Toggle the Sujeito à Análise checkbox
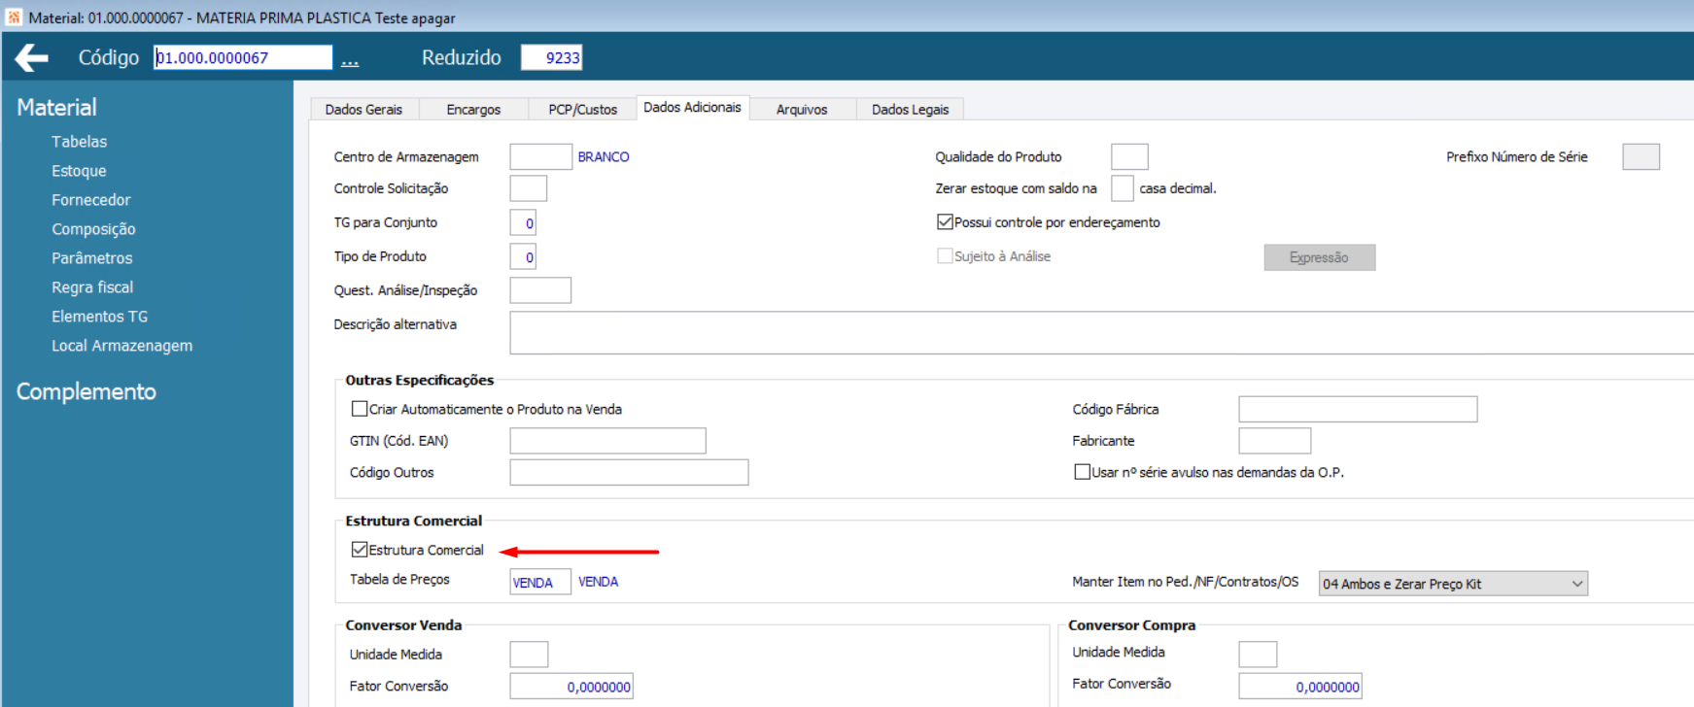The width and height of the screenshot is (1694, 707). tap(945, 256)
